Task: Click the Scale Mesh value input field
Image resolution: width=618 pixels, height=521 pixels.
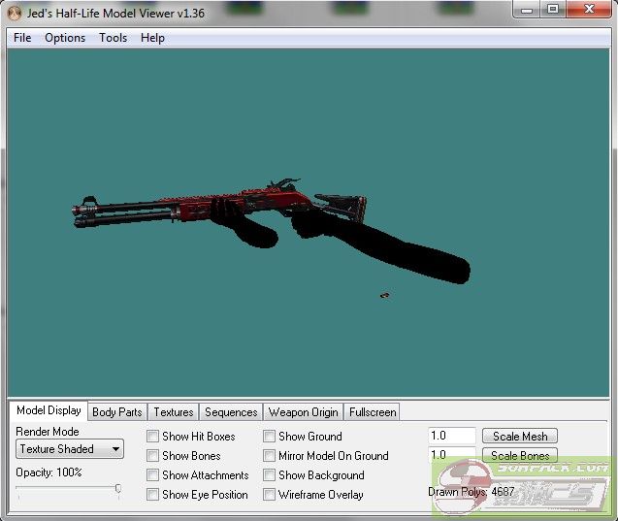Action: coord(451,437)
